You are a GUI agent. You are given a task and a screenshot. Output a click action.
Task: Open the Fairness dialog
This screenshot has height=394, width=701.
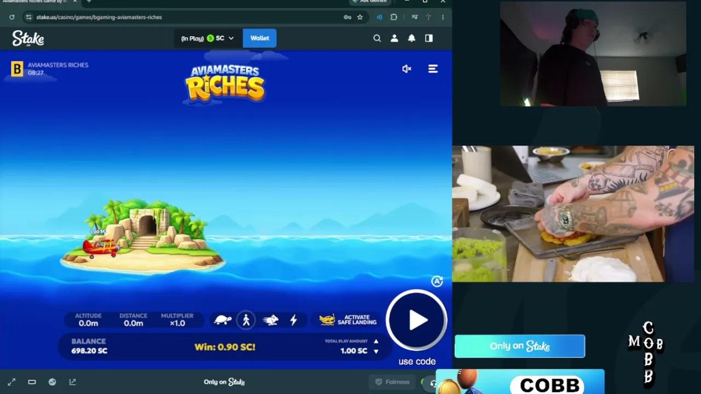coord(392,382)
